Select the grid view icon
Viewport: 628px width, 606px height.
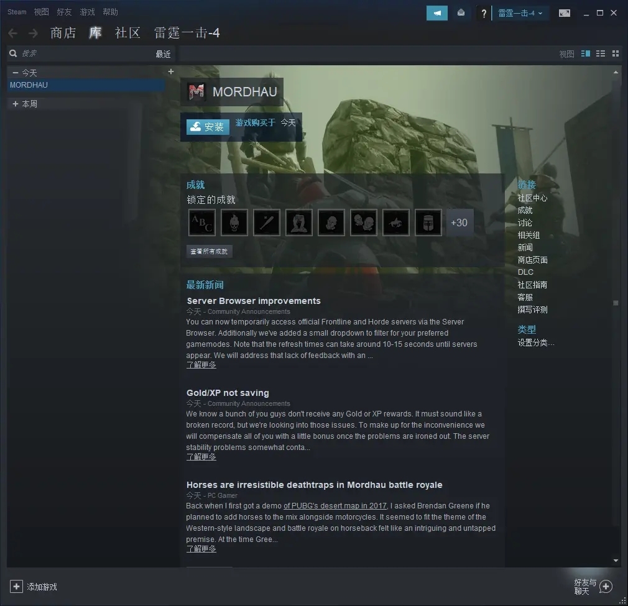616,53
